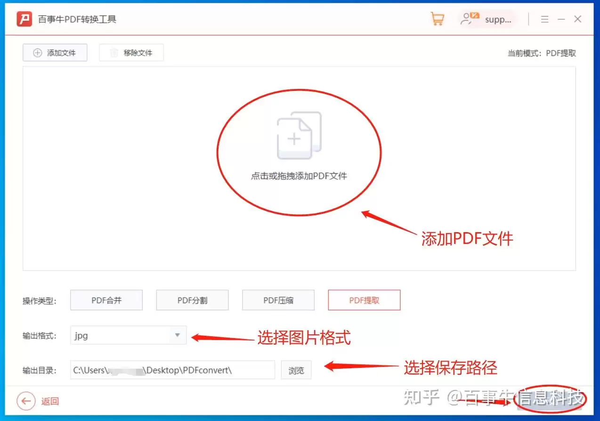Screen dimensions: 600x421
Task: Click the plus icon on 添加文件
Action: 37,52
